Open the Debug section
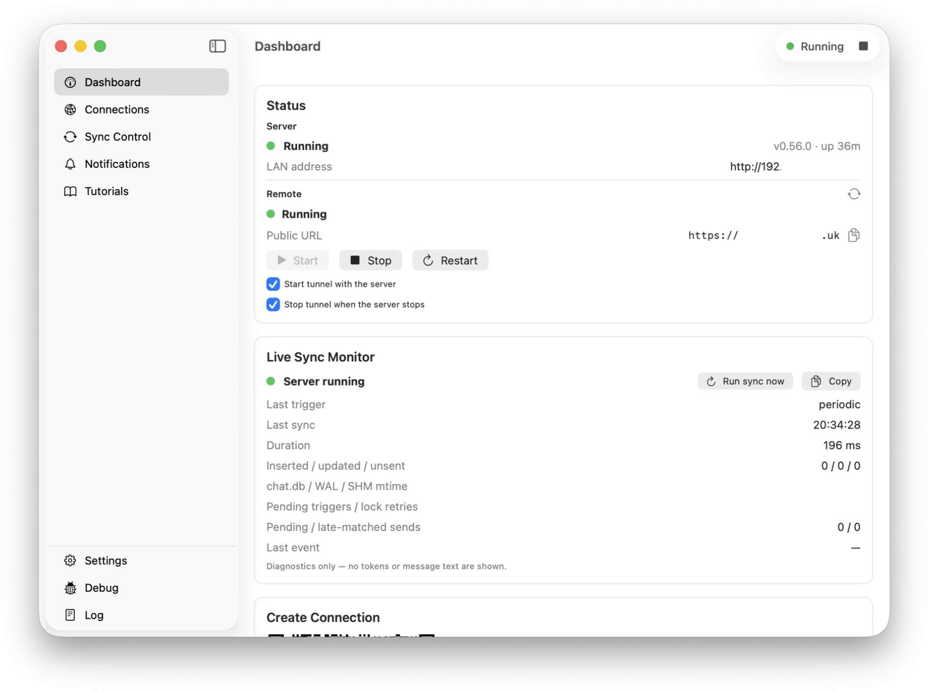The image size is (928, 692). point(142,588)
